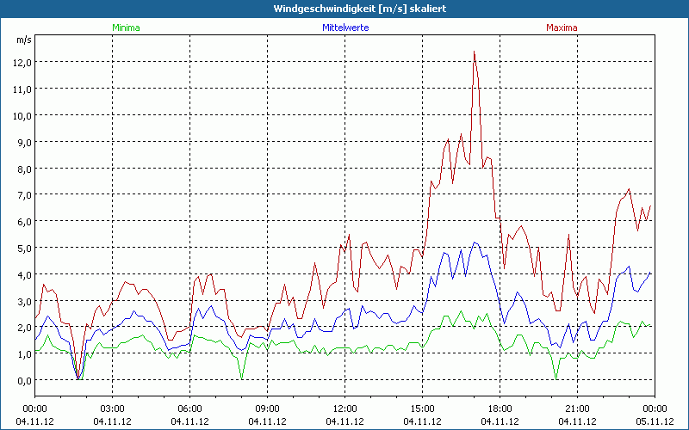Click the 2,0 y-axis value
This screenshot has width=689, height=430.
pos(25,328)
